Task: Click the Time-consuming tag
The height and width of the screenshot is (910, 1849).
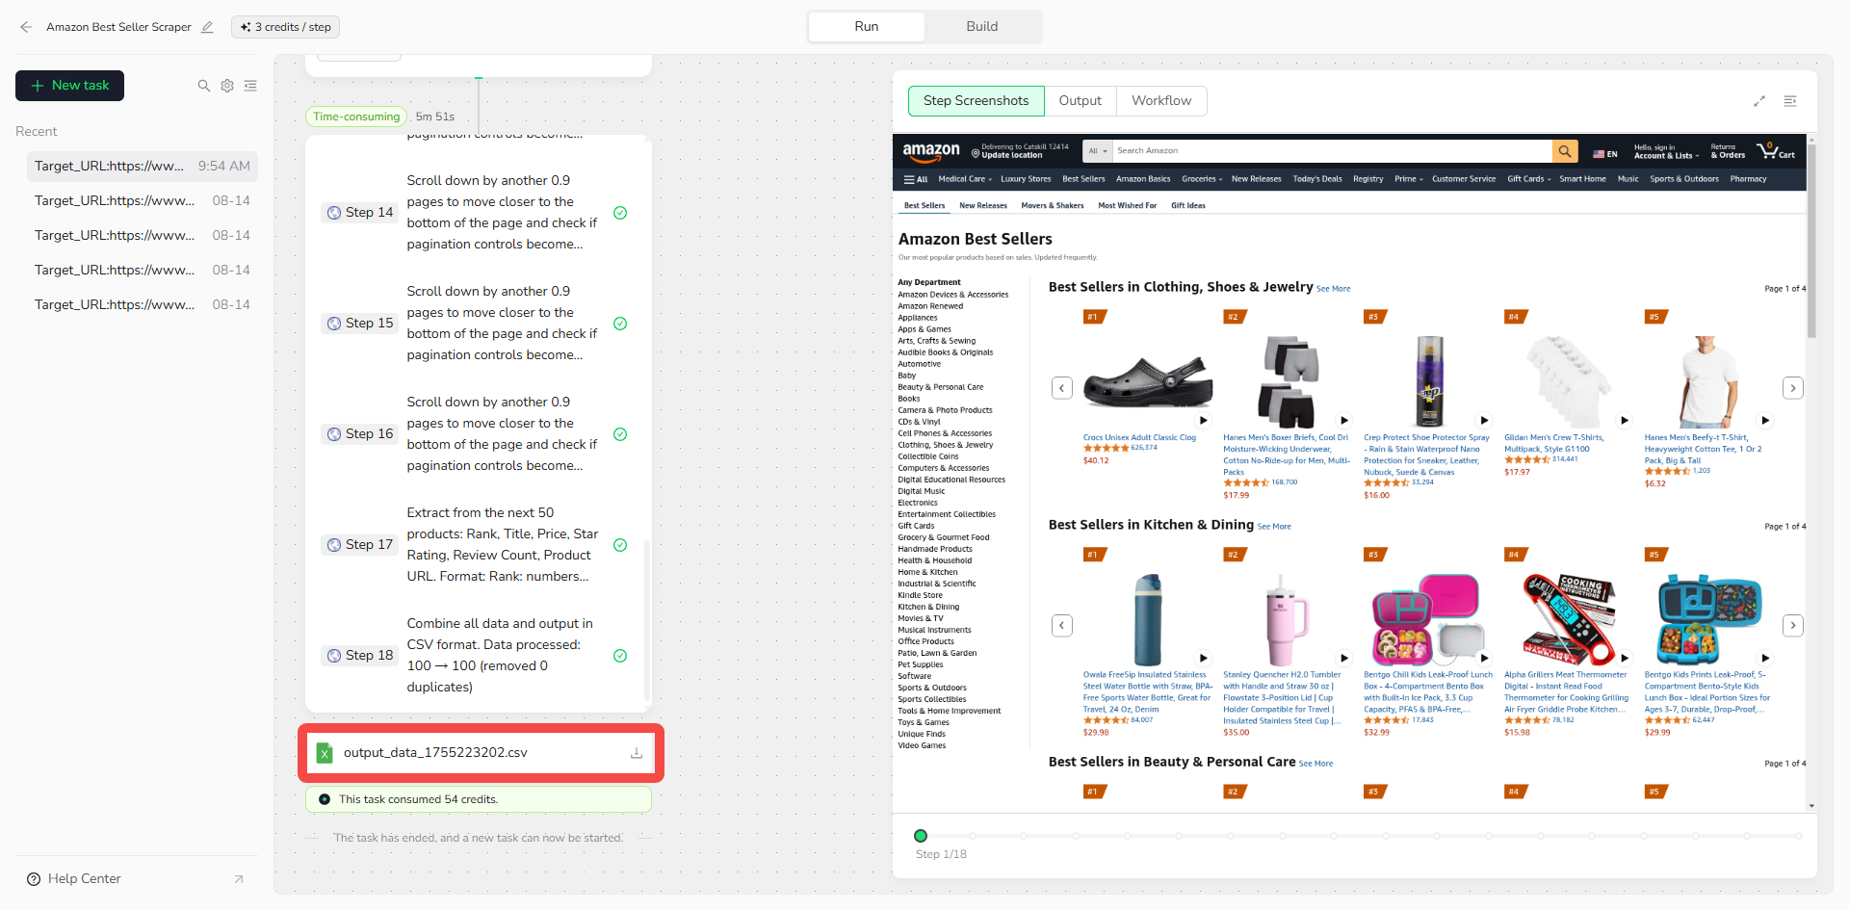Action: [x=356, y=117]
